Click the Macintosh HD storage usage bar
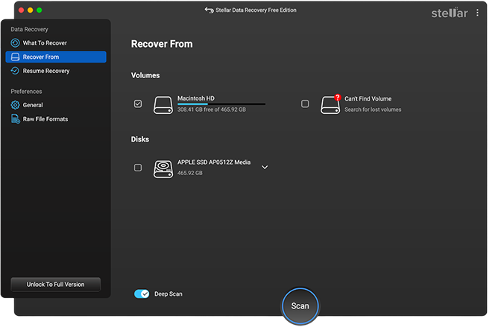This screenshot has height=336, width=498. tap(221, 104)
